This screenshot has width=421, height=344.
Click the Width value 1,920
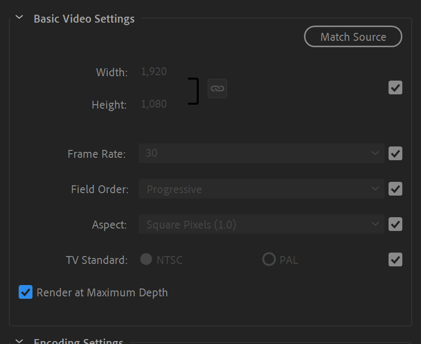153,72
